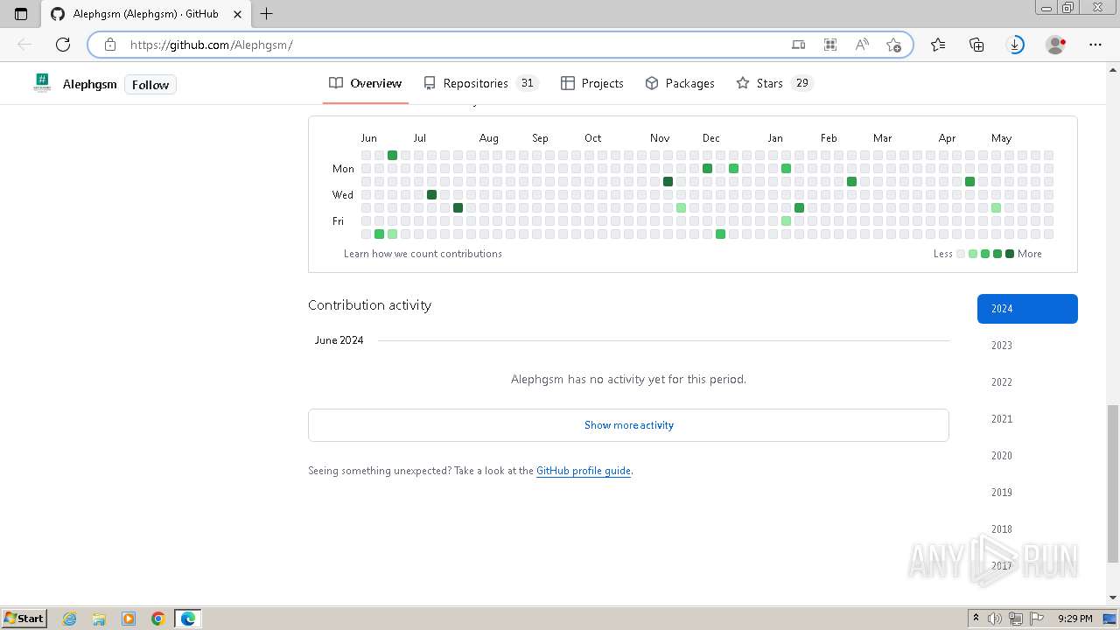Click the June 2024 activity heading
The height and width of the screenshot is (630, 1120).
point(339,340)
